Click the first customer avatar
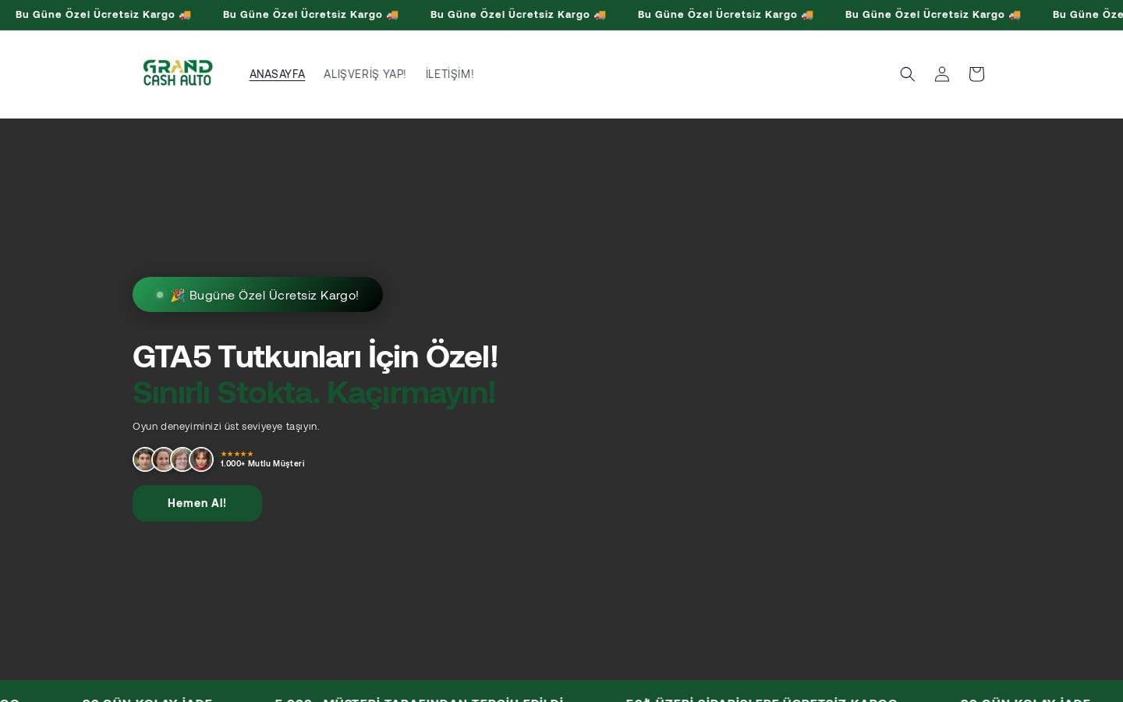Screen dimensions: 1123x702 click(144, 459)
